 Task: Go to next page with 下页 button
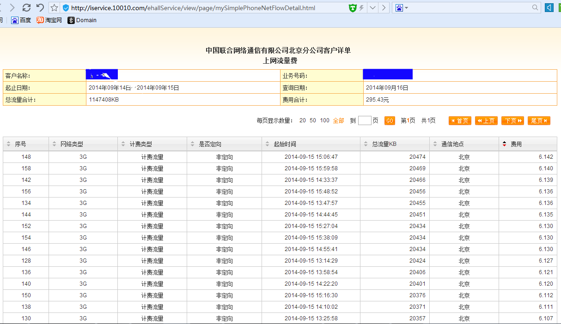coord(512,121)
